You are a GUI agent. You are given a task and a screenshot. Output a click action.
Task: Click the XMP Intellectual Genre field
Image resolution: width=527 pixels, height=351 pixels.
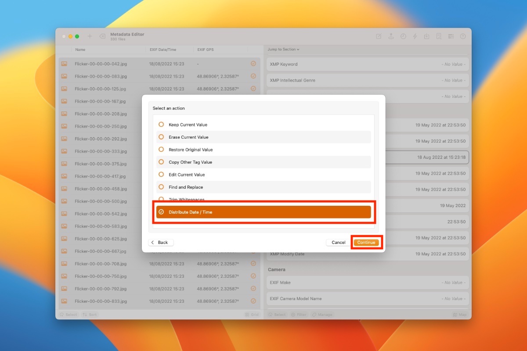pyautogui.click(x=368, y=80)
